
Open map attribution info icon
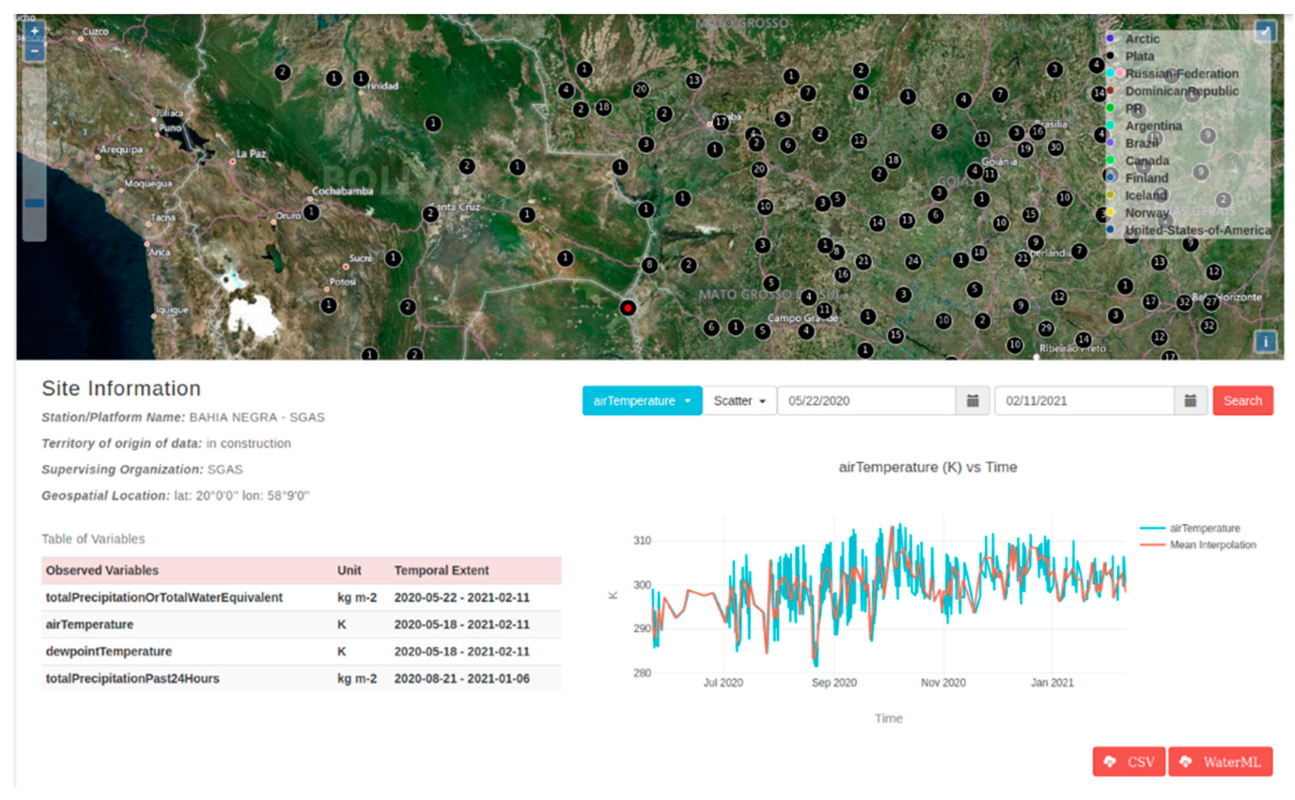[x=1265, y=341]
